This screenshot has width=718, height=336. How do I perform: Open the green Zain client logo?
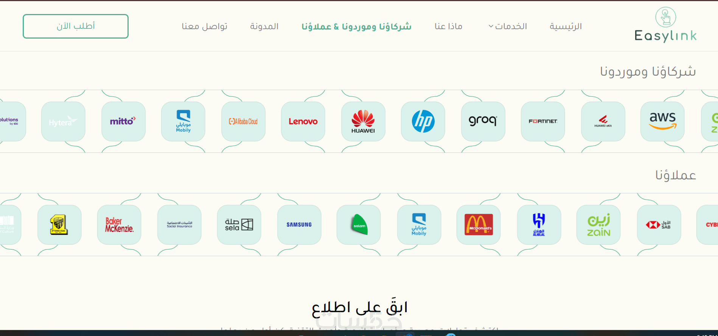[598, 225]
